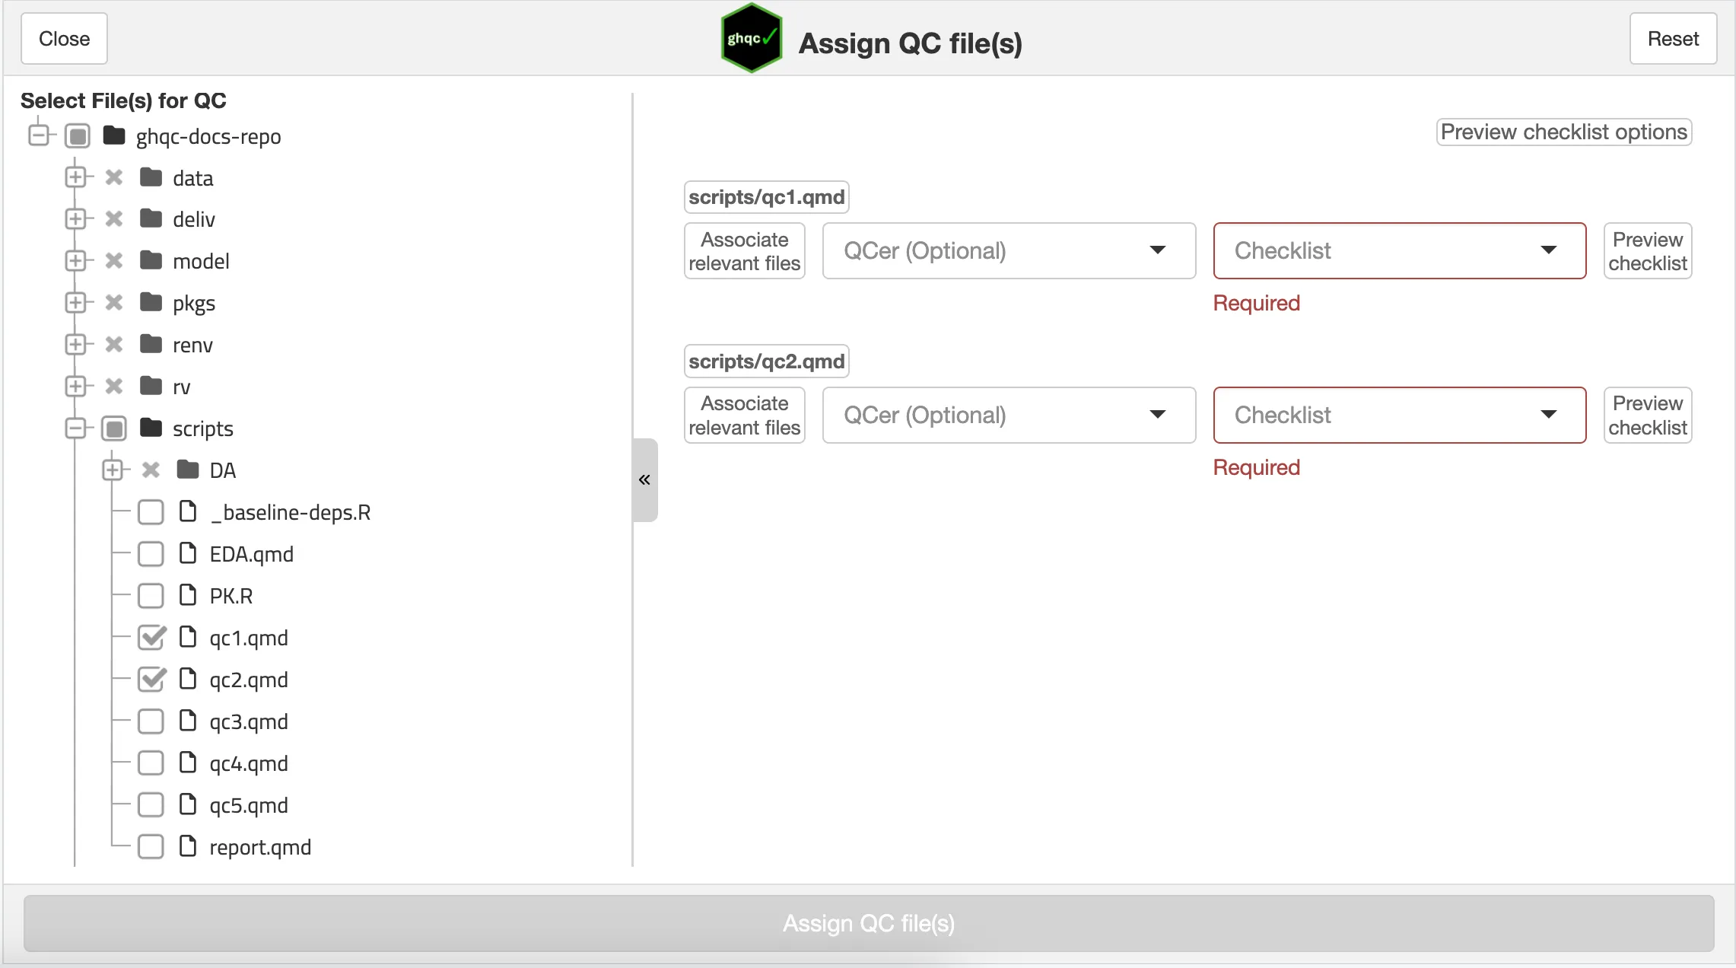1736x968 pixels.
Task: Click Associate relevant files for qc1.qmd
Action: 744,251
